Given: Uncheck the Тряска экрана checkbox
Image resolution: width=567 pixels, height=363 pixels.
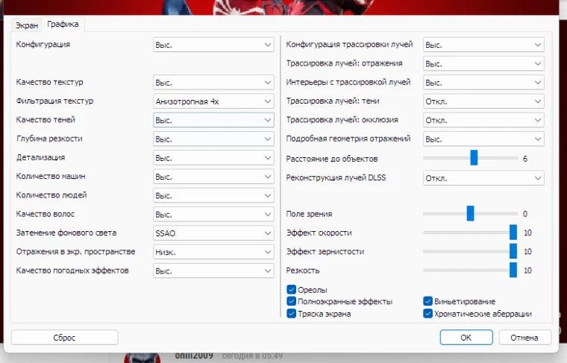Looking at the screenshot, I should [x=292, y=313].
